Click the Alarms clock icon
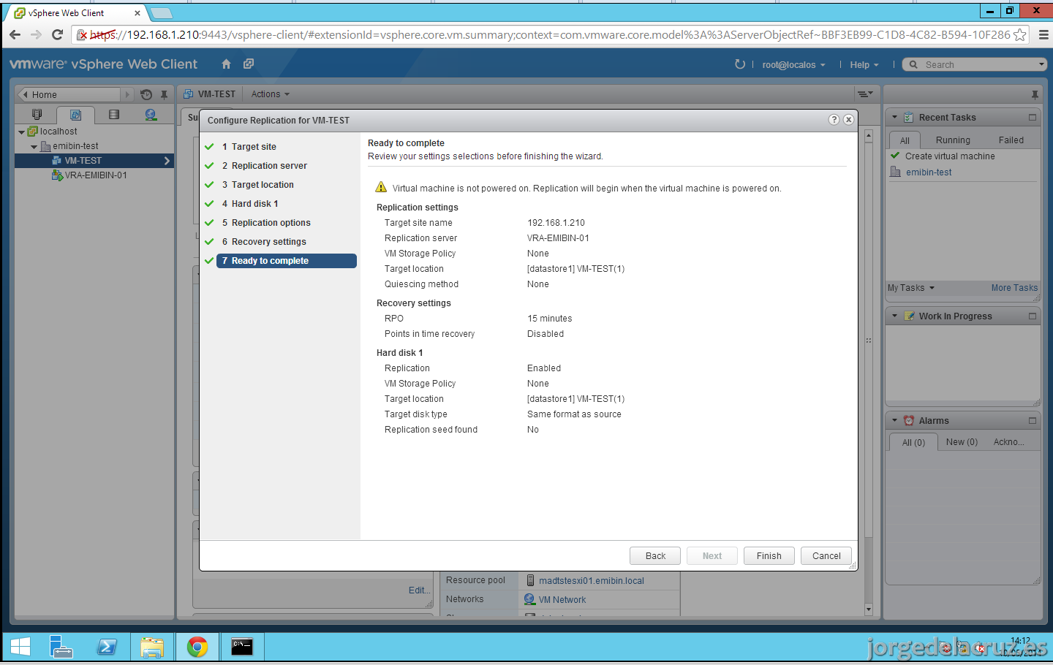1053x665 pixels. pos(909,421)
